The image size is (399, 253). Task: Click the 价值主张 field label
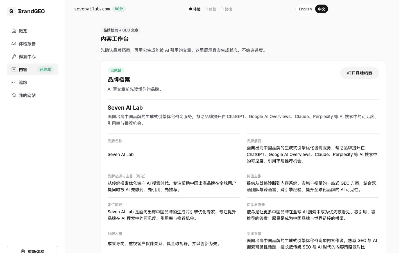[254, 176]
